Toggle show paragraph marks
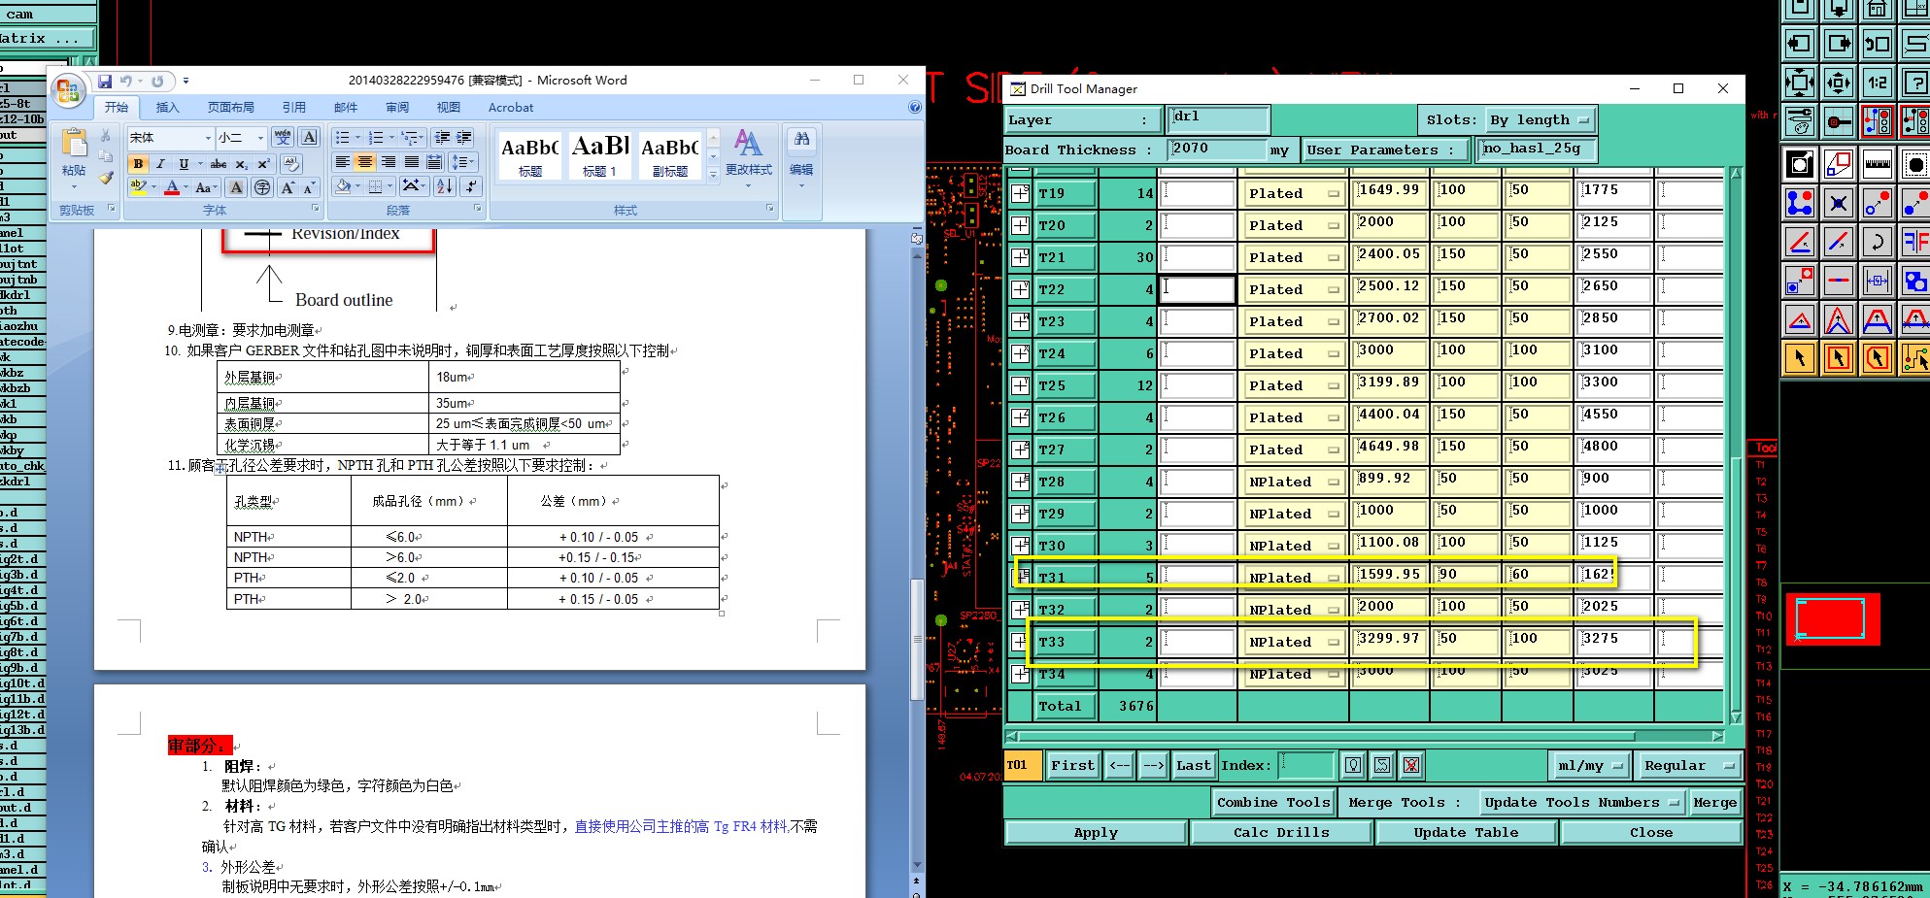1930x898 pixels. pyautogui.click(x=471, y=186)
